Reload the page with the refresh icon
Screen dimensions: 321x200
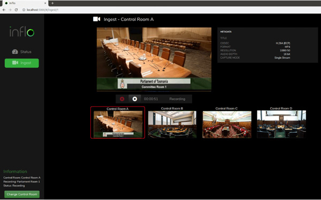(16, 10)
